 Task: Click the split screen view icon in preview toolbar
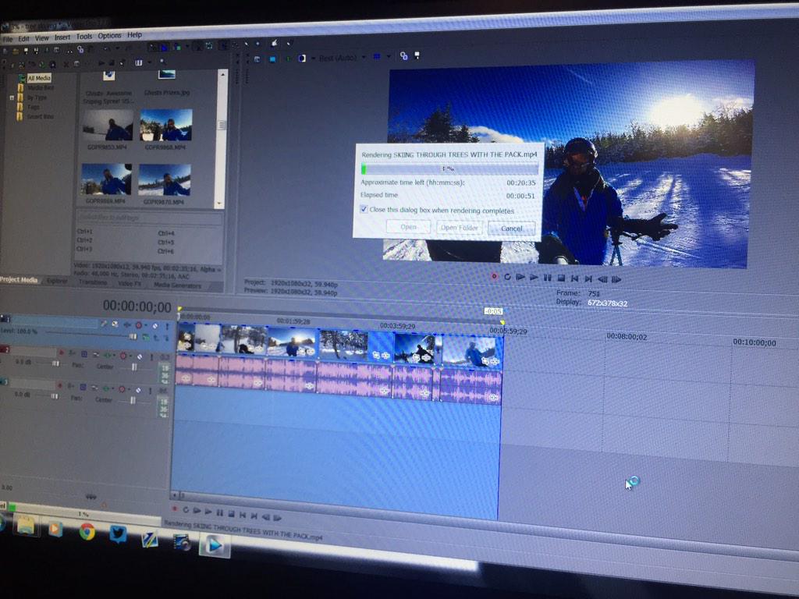coord(302,58)
